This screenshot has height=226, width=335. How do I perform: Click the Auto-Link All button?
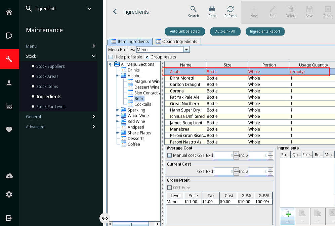tap(225, 31)
